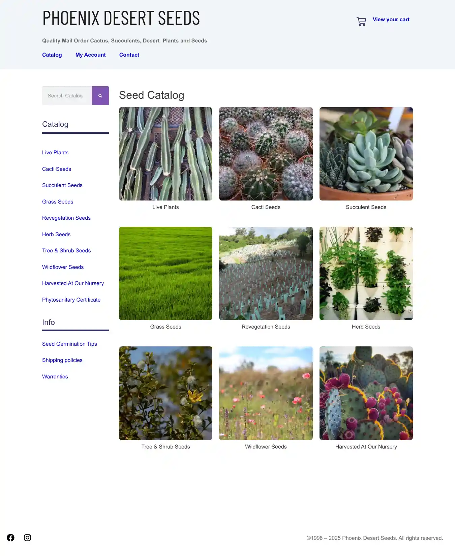
Task: Open the Wildflower Seeds meadow thumbnail
Action: pos(266,393)
